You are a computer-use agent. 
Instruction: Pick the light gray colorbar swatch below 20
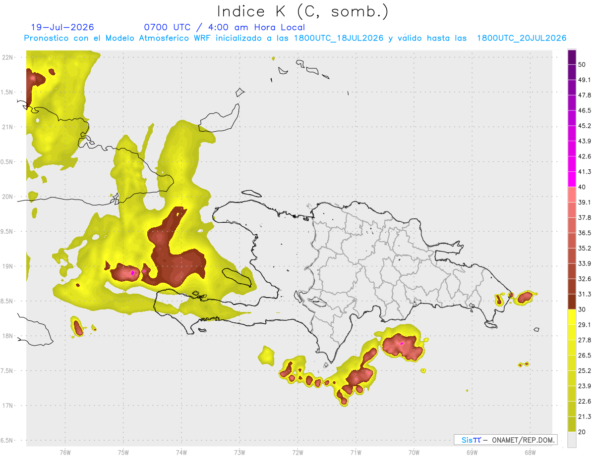click(x=572, y=439)
